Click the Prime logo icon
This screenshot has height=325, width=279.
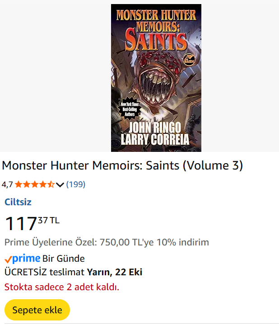[x=26, y=259]
